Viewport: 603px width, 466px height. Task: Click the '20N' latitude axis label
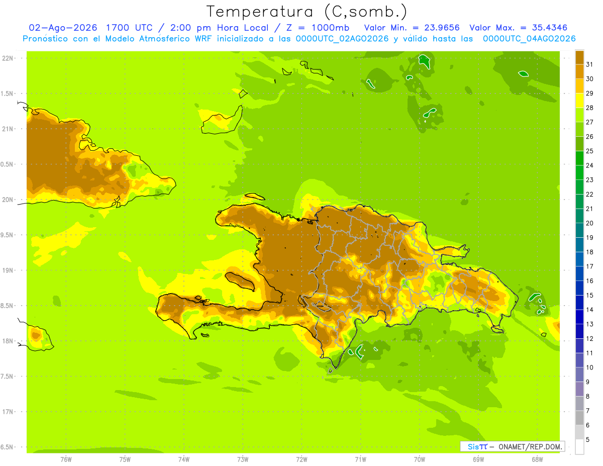coord(8,200)
